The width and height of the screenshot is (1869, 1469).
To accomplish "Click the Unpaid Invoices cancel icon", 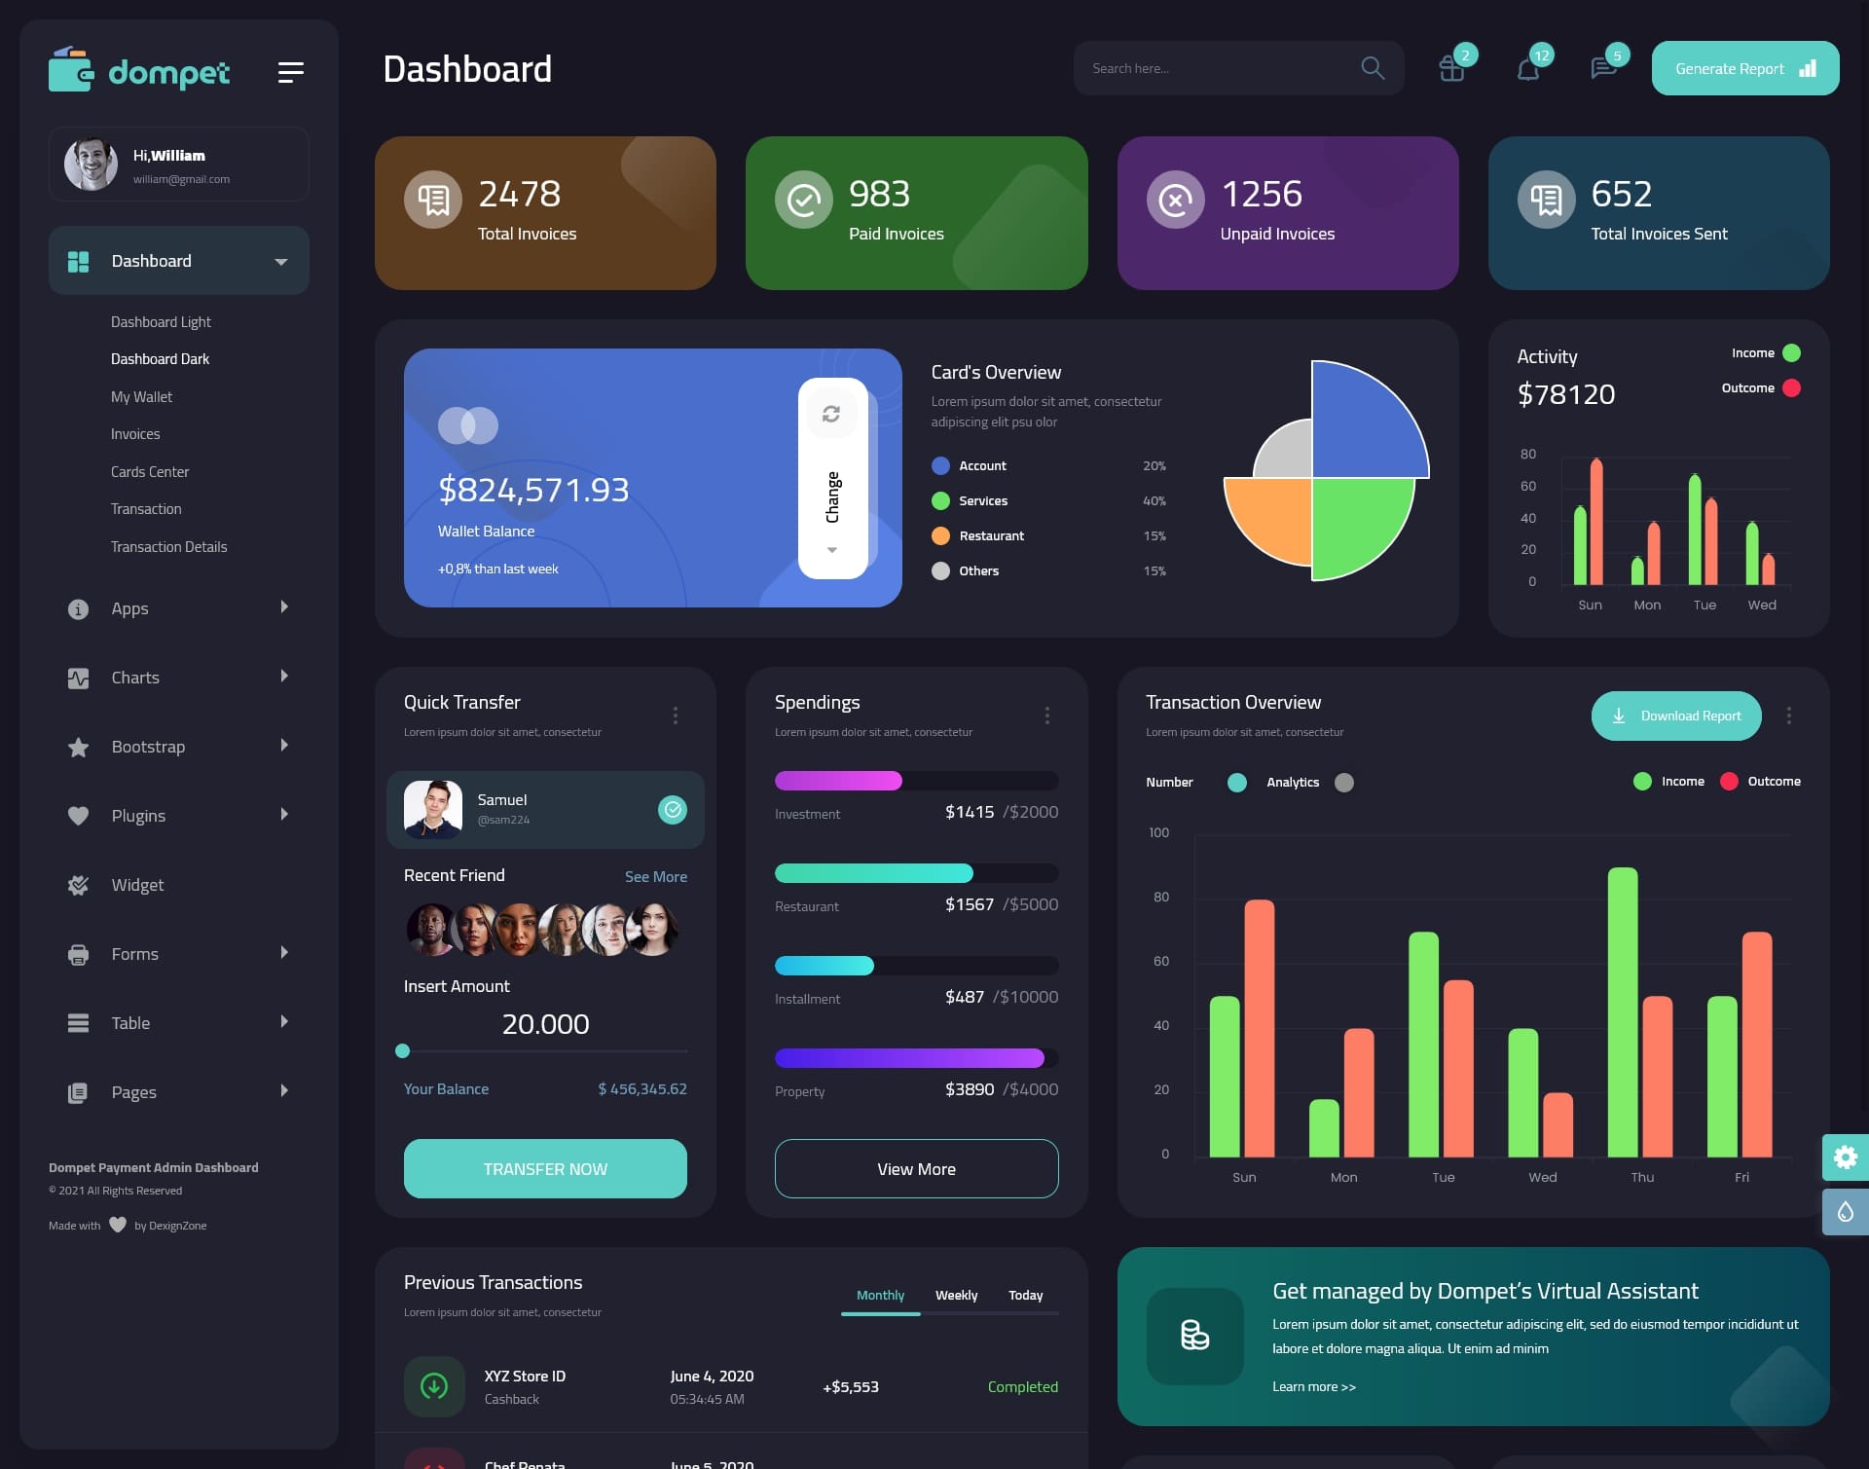I will (x=1176, y=198).
